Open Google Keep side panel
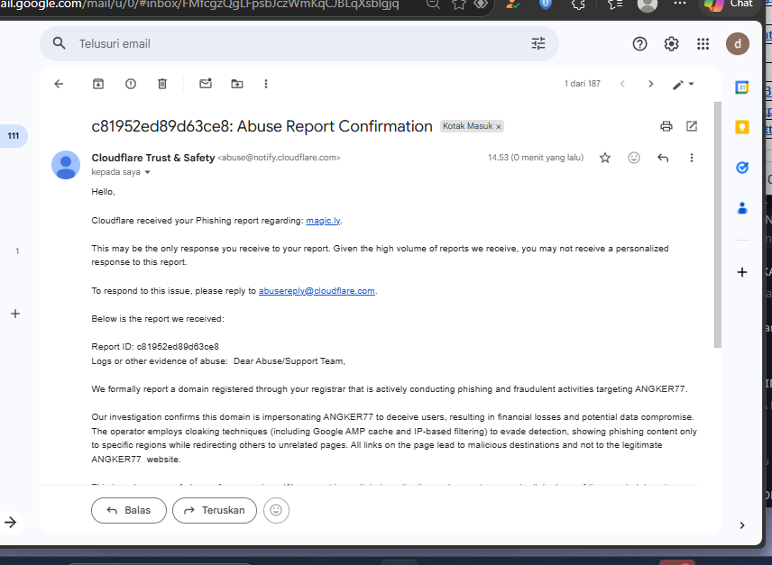This screenshot has height=565, width=772. coord(742,127)
